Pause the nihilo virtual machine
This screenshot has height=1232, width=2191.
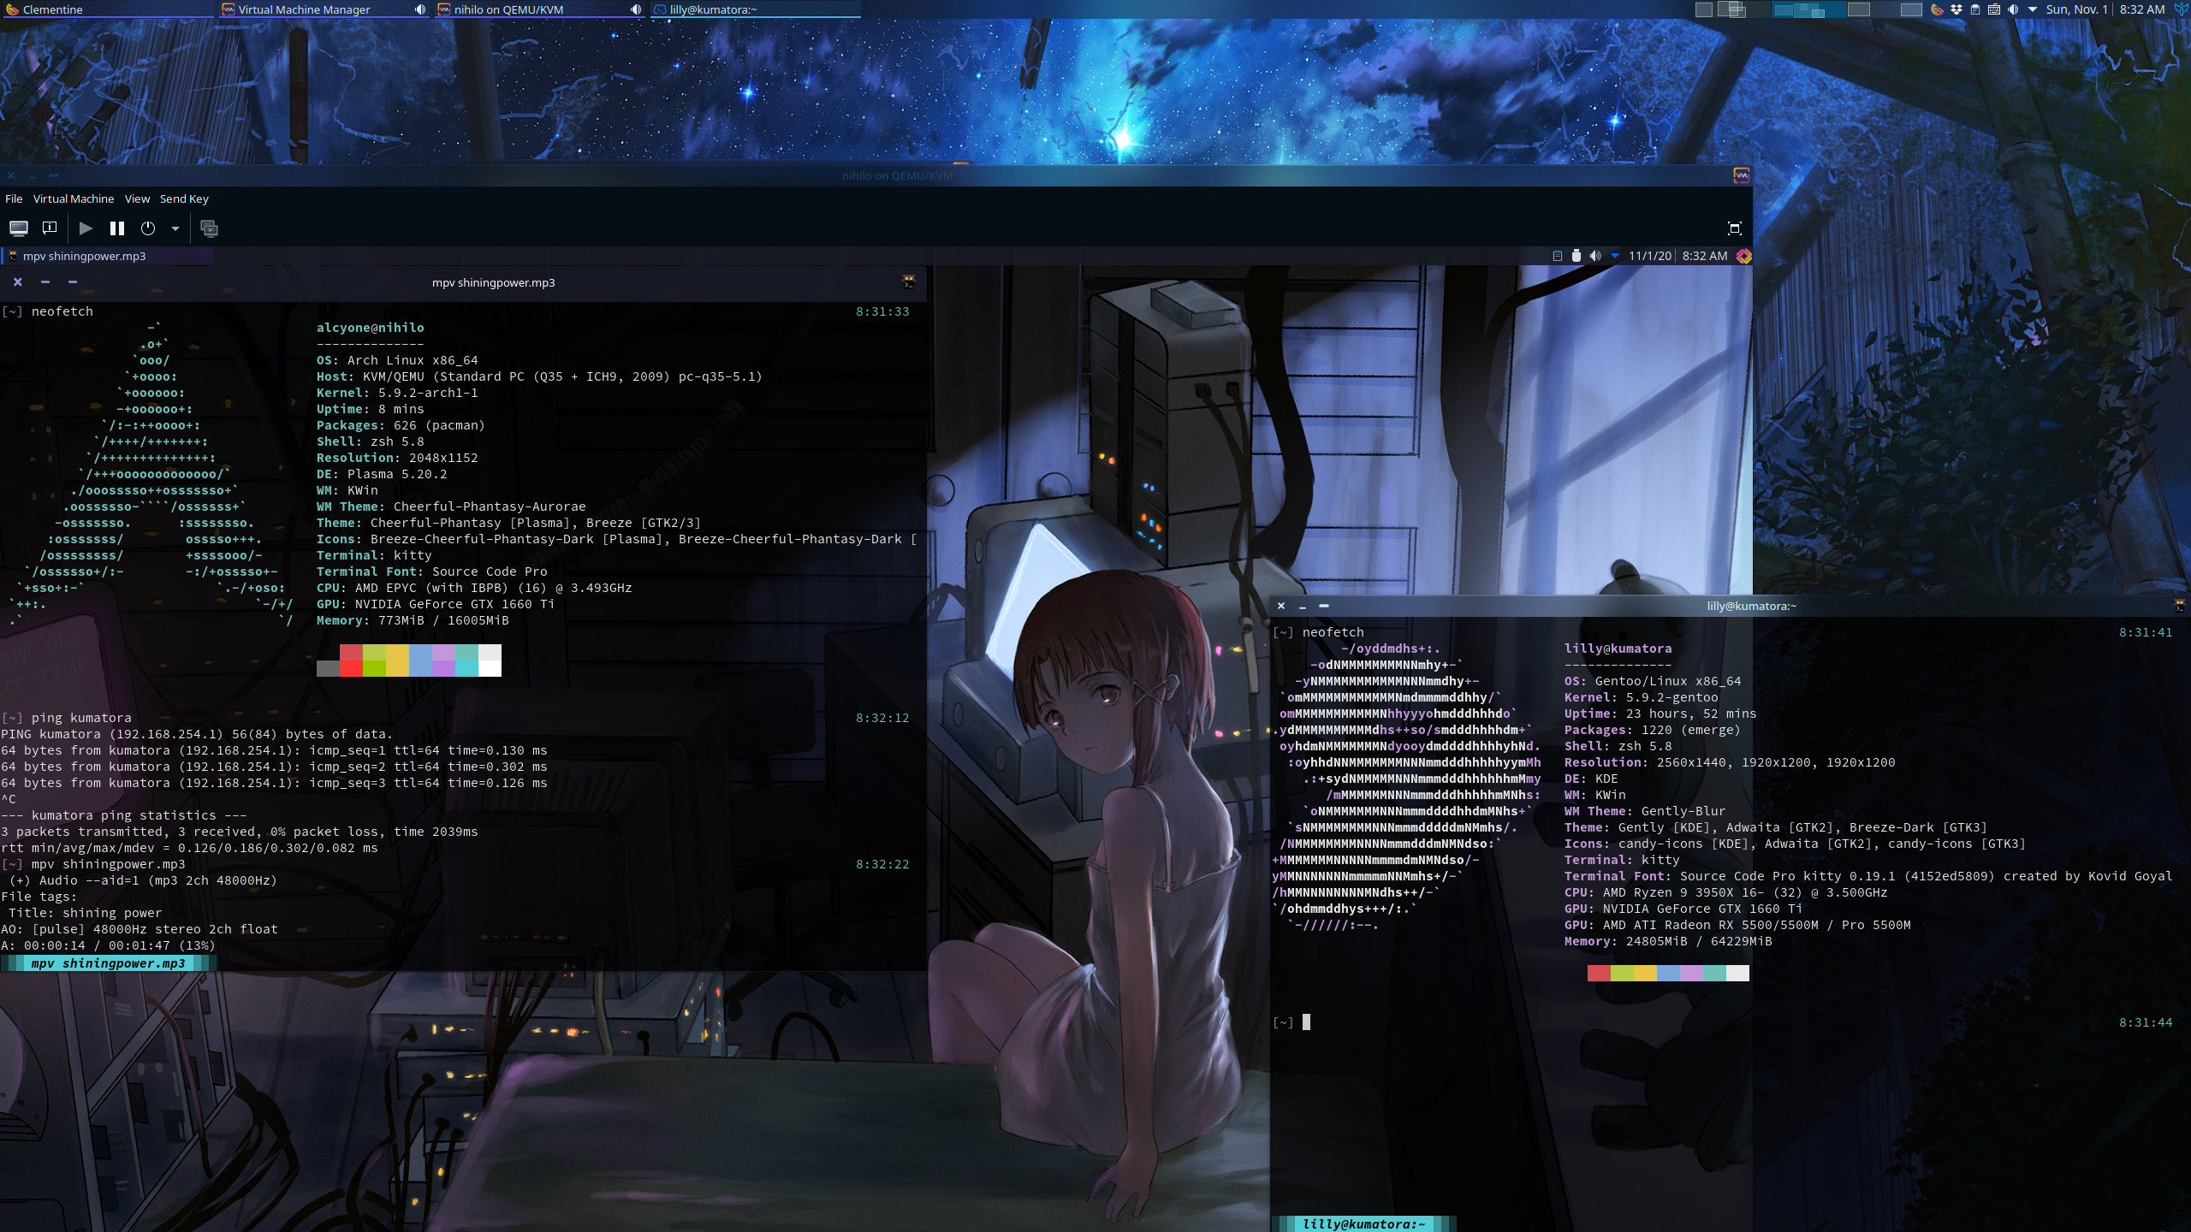point(117,228)
